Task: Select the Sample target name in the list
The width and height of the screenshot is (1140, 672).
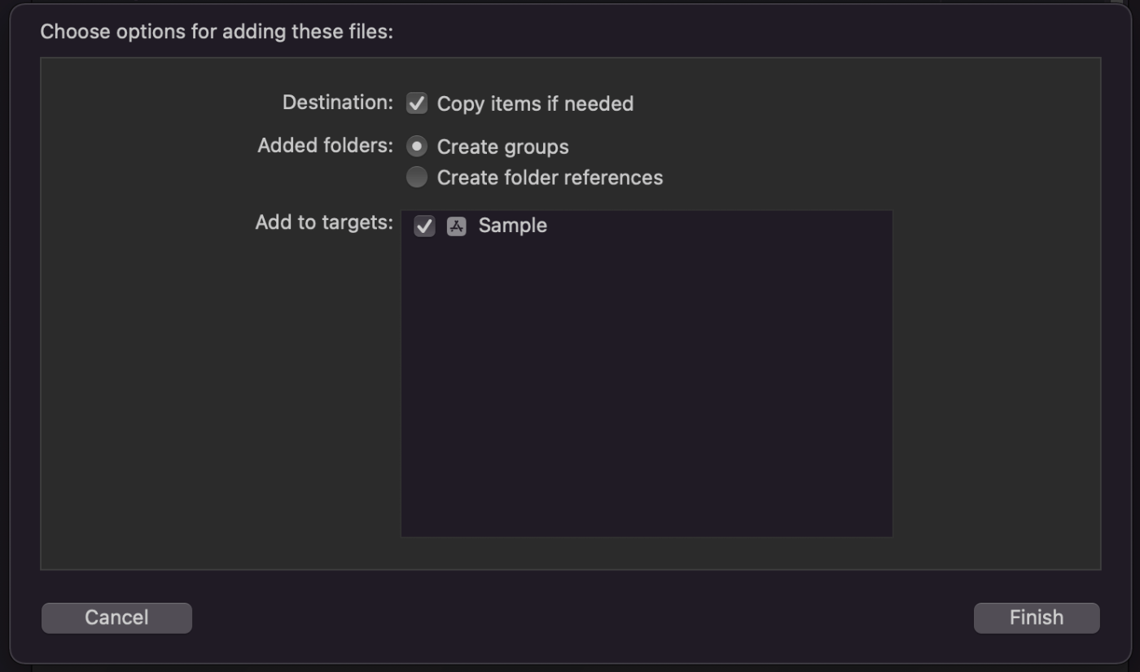Action: [512, 226]
